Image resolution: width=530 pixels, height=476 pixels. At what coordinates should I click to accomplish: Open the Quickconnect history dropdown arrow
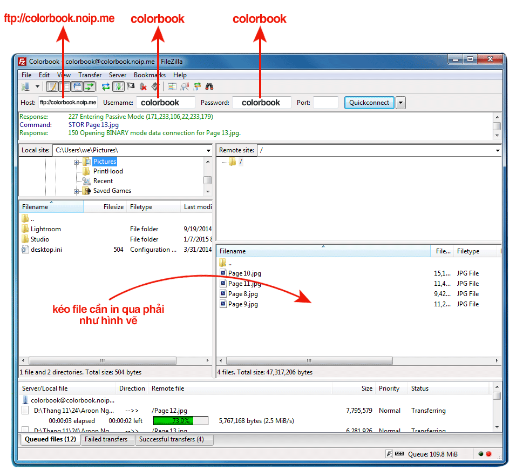tap(400, 103)
